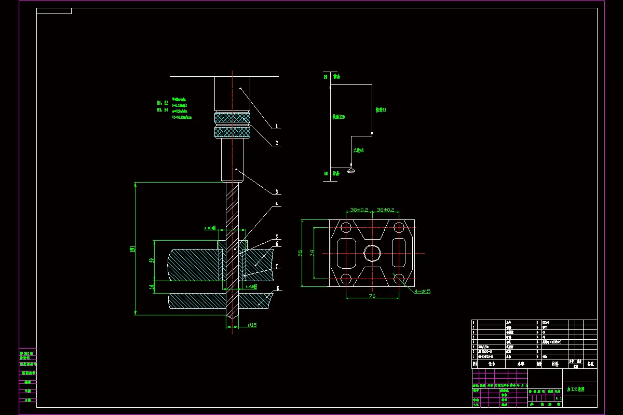Click the 工进45 feed cycle label
The width and height of the screenshot is (623, 415).
click(358, 150)
